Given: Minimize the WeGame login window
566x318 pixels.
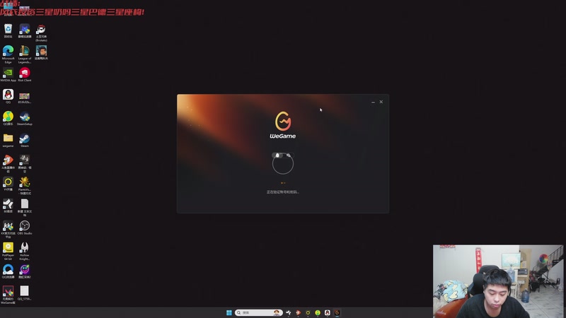Looking at the screenshot, I should coord(373,102).
